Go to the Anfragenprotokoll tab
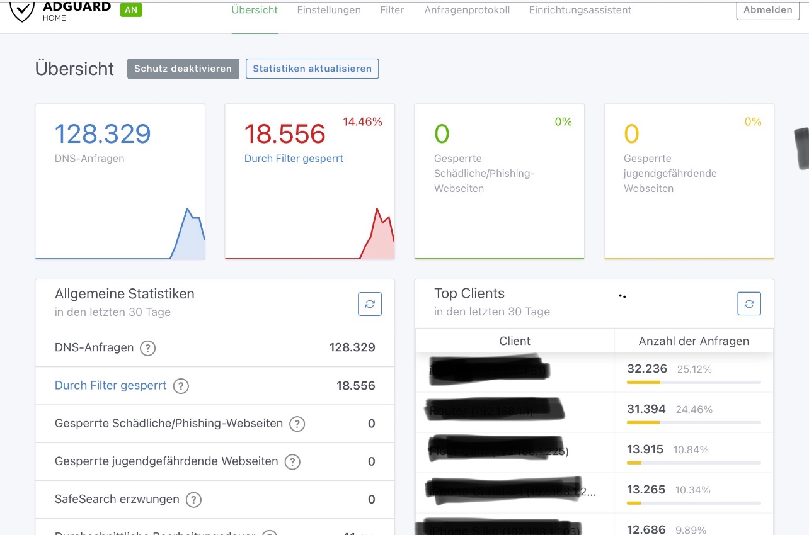Viewport: 809px width, 535px height. pyautogui.click(x=467, y=10)
